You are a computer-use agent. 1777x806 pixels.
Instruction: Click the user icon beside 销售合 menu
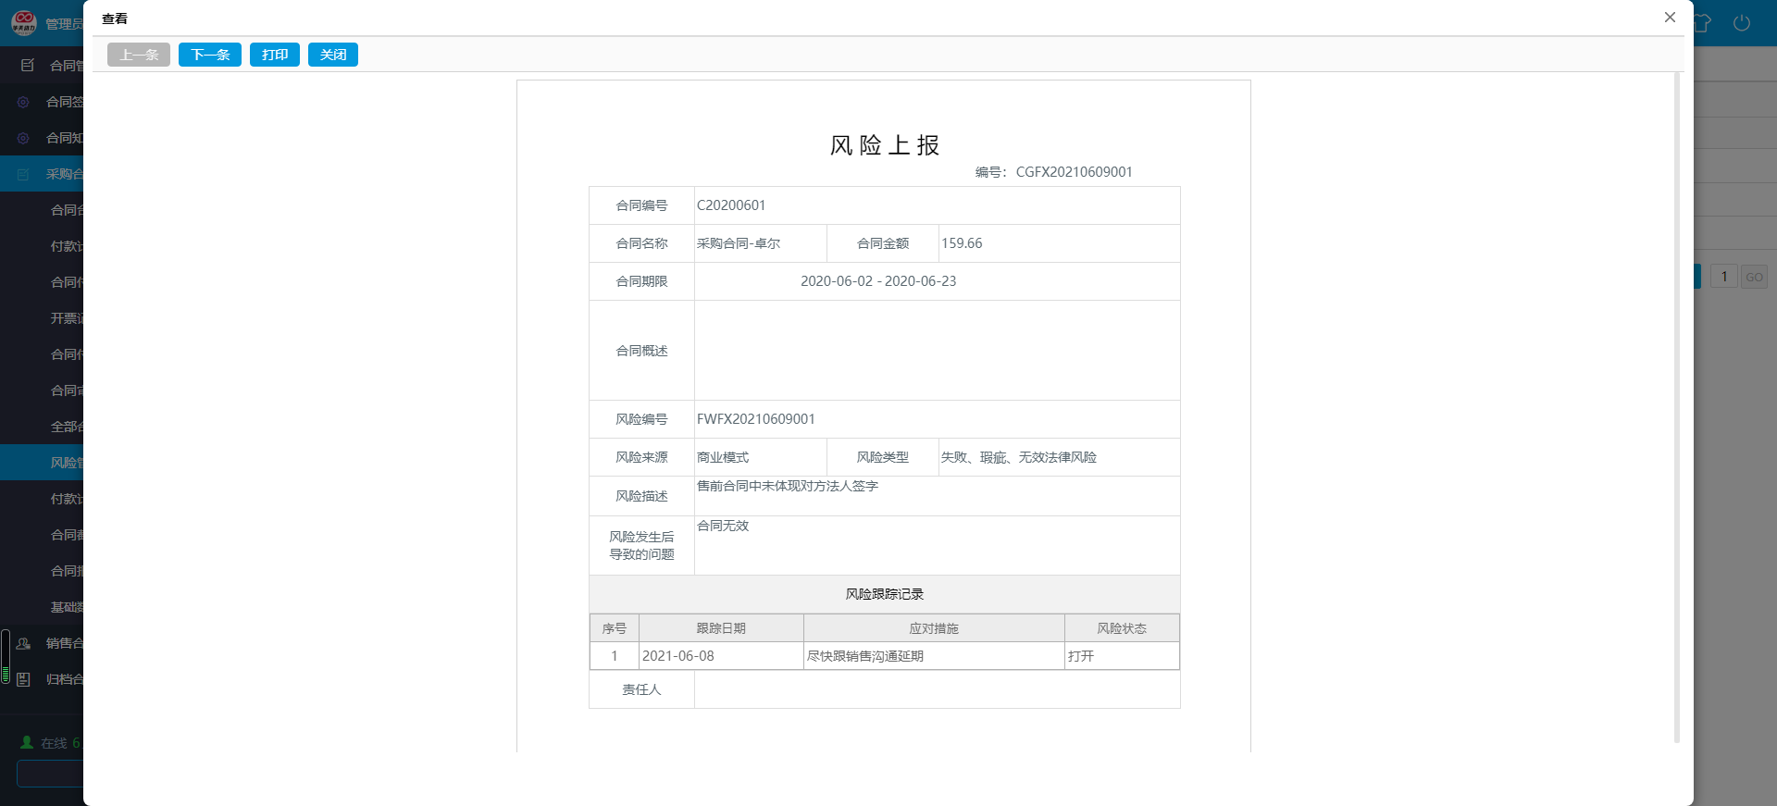24,643
